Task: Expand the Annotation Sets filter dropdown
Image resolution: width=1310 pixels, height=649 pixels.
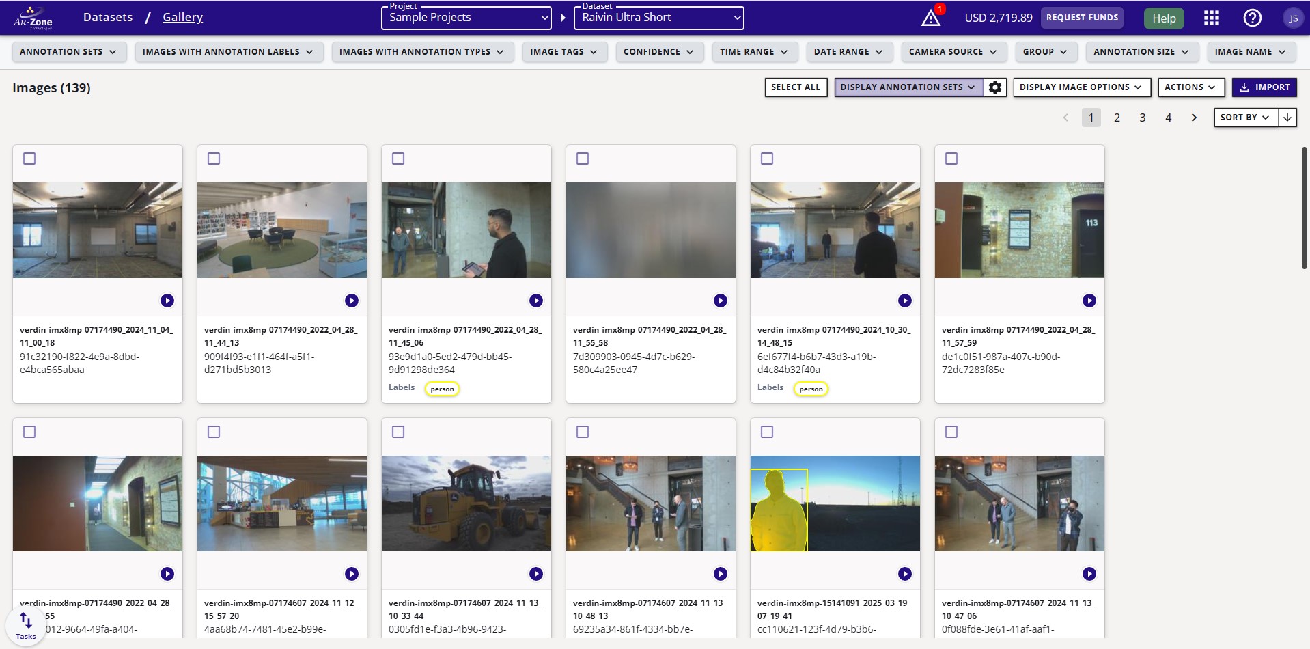Action: pyautogui.click(x=68, y=52)
